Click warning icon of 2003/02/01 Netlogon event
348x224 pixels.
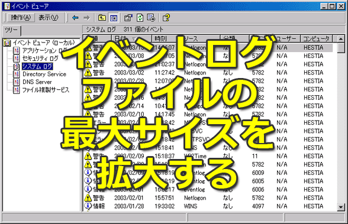(x=88, y=197)
